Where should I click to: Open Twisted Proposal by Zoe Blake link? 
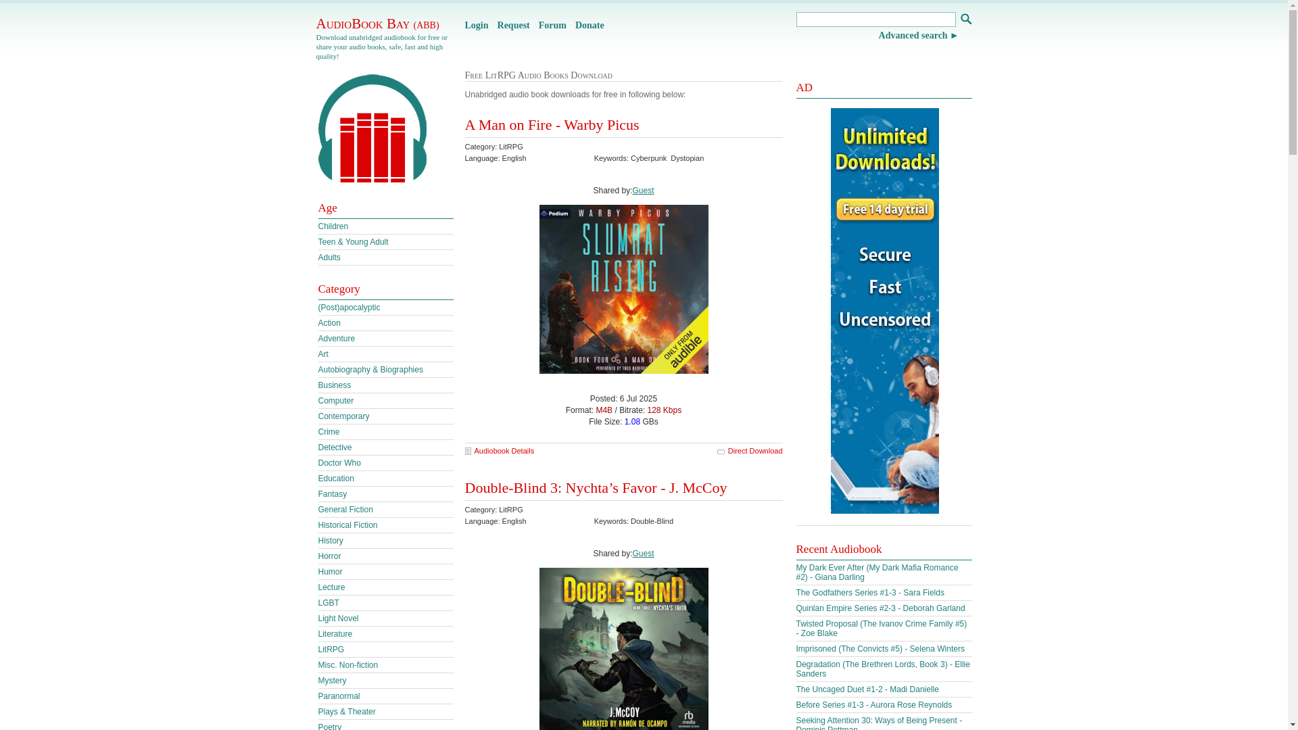[x=881, y=629]
